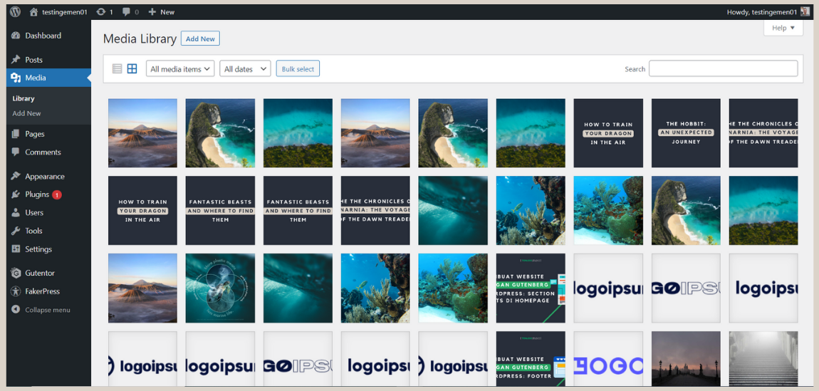This screenshot has width=819, height=391.
Task: Select the purple LOGO image thumbnail
Action: pos(608,359)
